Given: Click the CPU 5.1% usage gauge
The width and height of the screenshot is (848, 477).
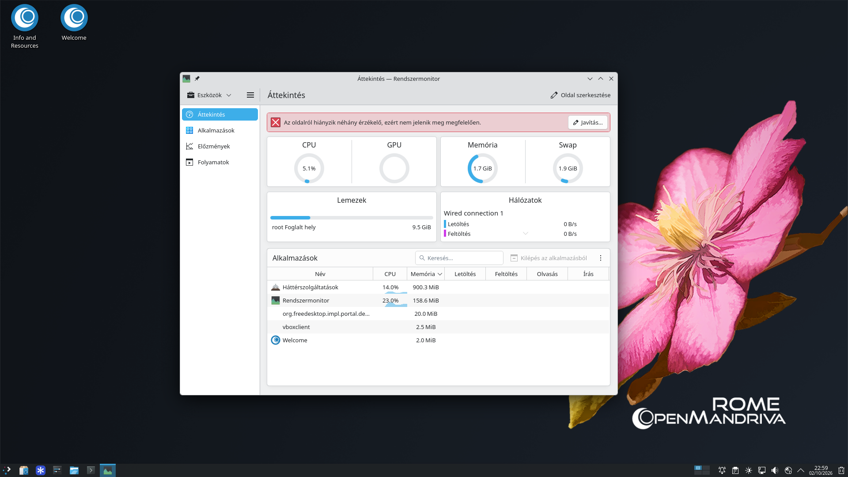Looking at the screenshot, I should coord(309,168).
